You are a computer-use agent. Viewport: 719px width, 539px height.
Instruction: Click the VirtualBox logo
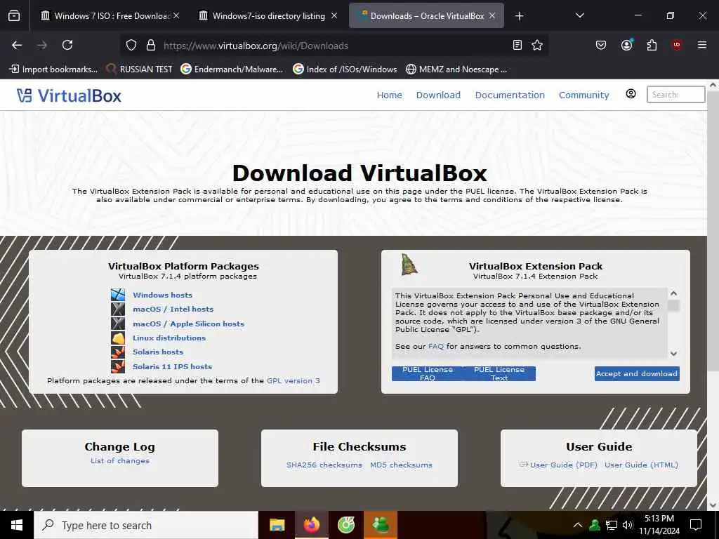pos(69,95)
